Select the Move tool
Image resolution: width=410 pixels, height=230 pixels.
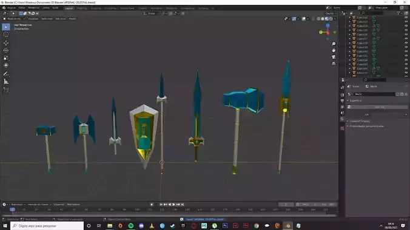coord(6,42)
